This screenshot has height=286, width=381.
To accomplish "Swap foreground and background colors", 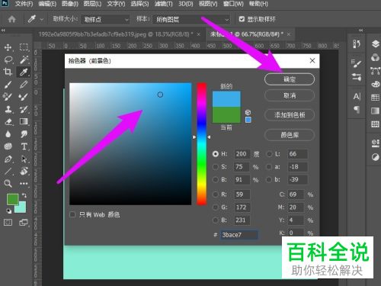I will (x=24, y=195).
